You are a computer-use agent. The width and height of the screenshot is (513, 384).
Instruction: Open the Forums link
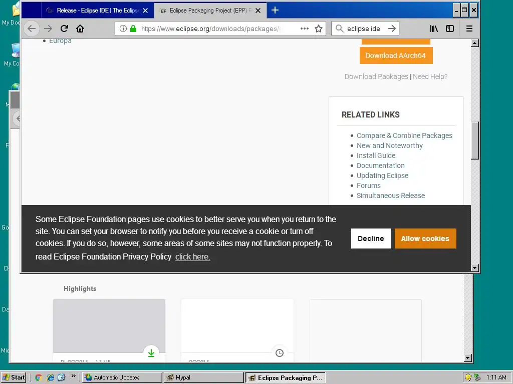tap(369, 185)
